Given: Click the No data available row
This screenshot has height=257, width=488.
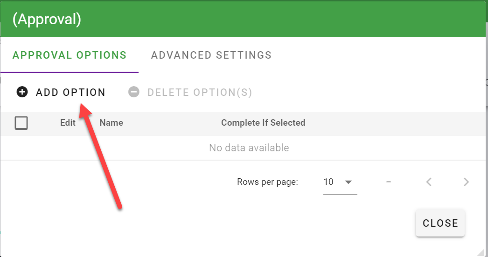Looking at the screenshot, I should point(249,148).
